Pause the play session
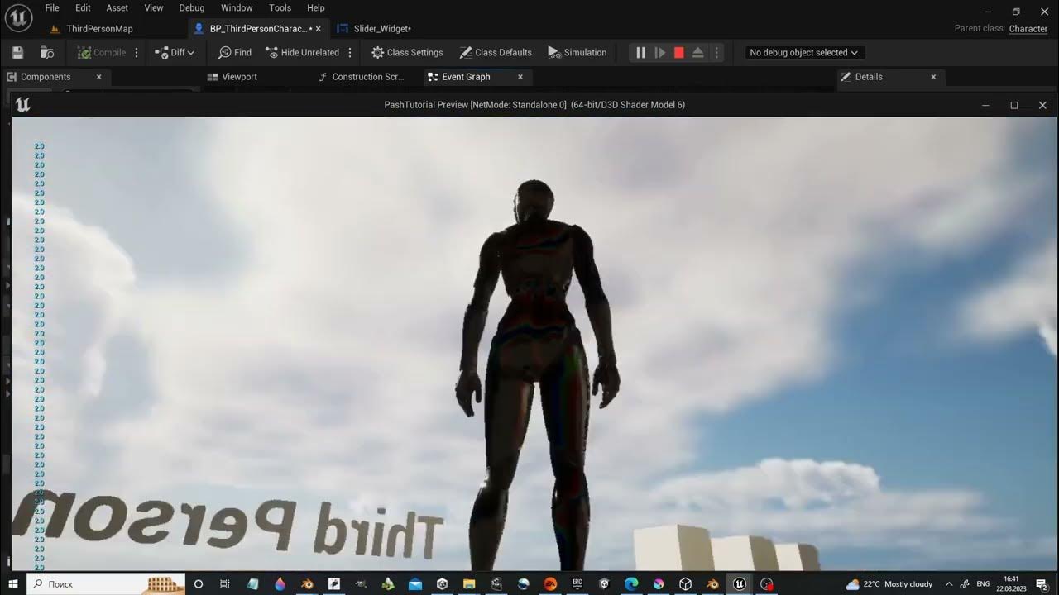The height and width of the screenshot is (595, 1059). tap(640, 52)
